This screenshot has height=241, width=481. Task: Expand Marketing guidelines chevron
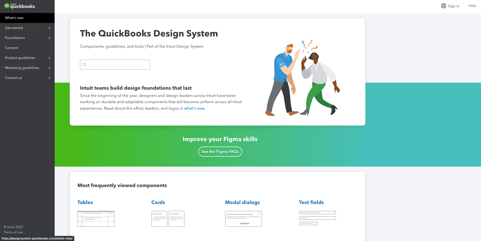point(49,68)
